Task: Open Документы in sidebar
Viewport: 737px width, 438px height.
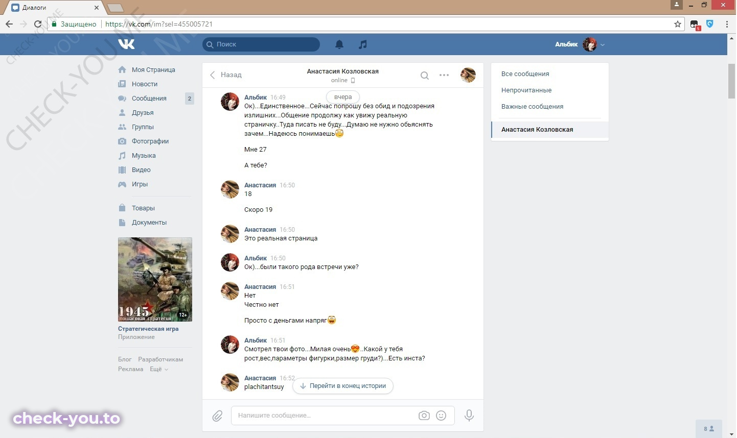Action: pos(149,222)
